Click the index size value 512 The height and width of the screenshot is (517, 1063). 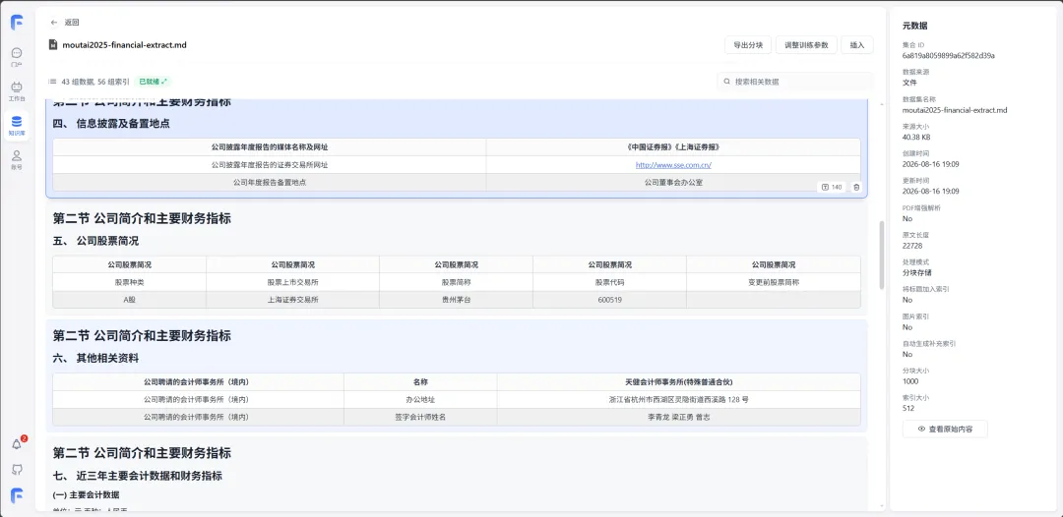coord(908,408)
